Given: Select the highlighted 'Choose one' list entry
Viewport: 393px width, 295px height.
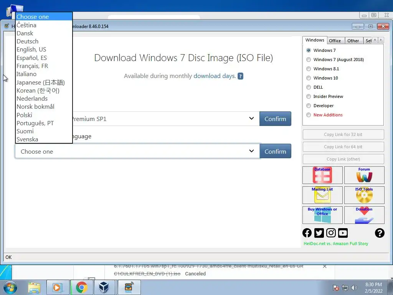Looking at the screenshot, I should coord(44,17).
